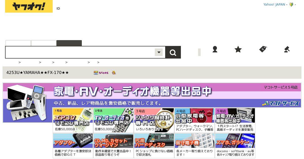Image resolution: width=304 pixels, height=159 pixels.
Task: Open 5号店 家電・AV・オーディオ banner
Action: (235, 120)
